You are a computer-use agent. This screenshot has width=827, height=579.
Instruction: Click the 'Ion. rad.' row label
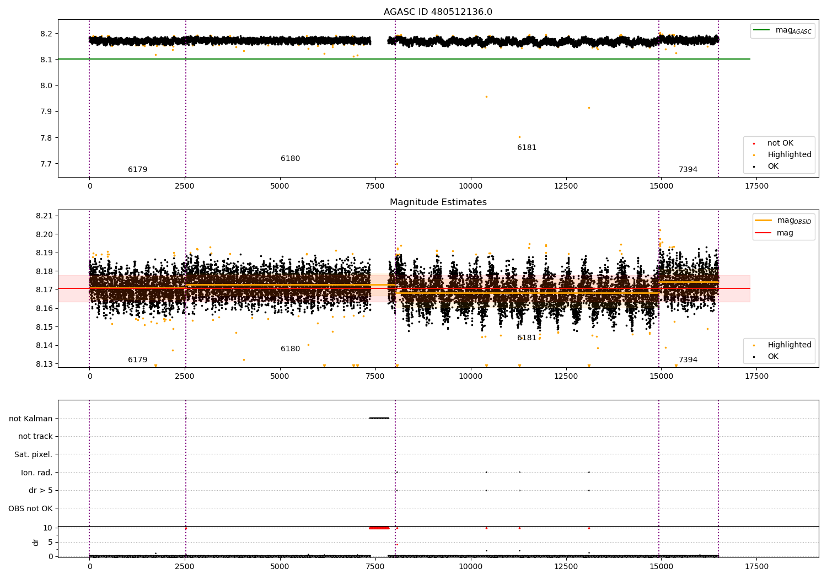(37, 473)
